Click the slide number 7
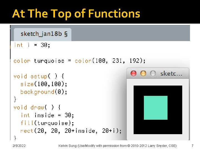 click(192, 146)
